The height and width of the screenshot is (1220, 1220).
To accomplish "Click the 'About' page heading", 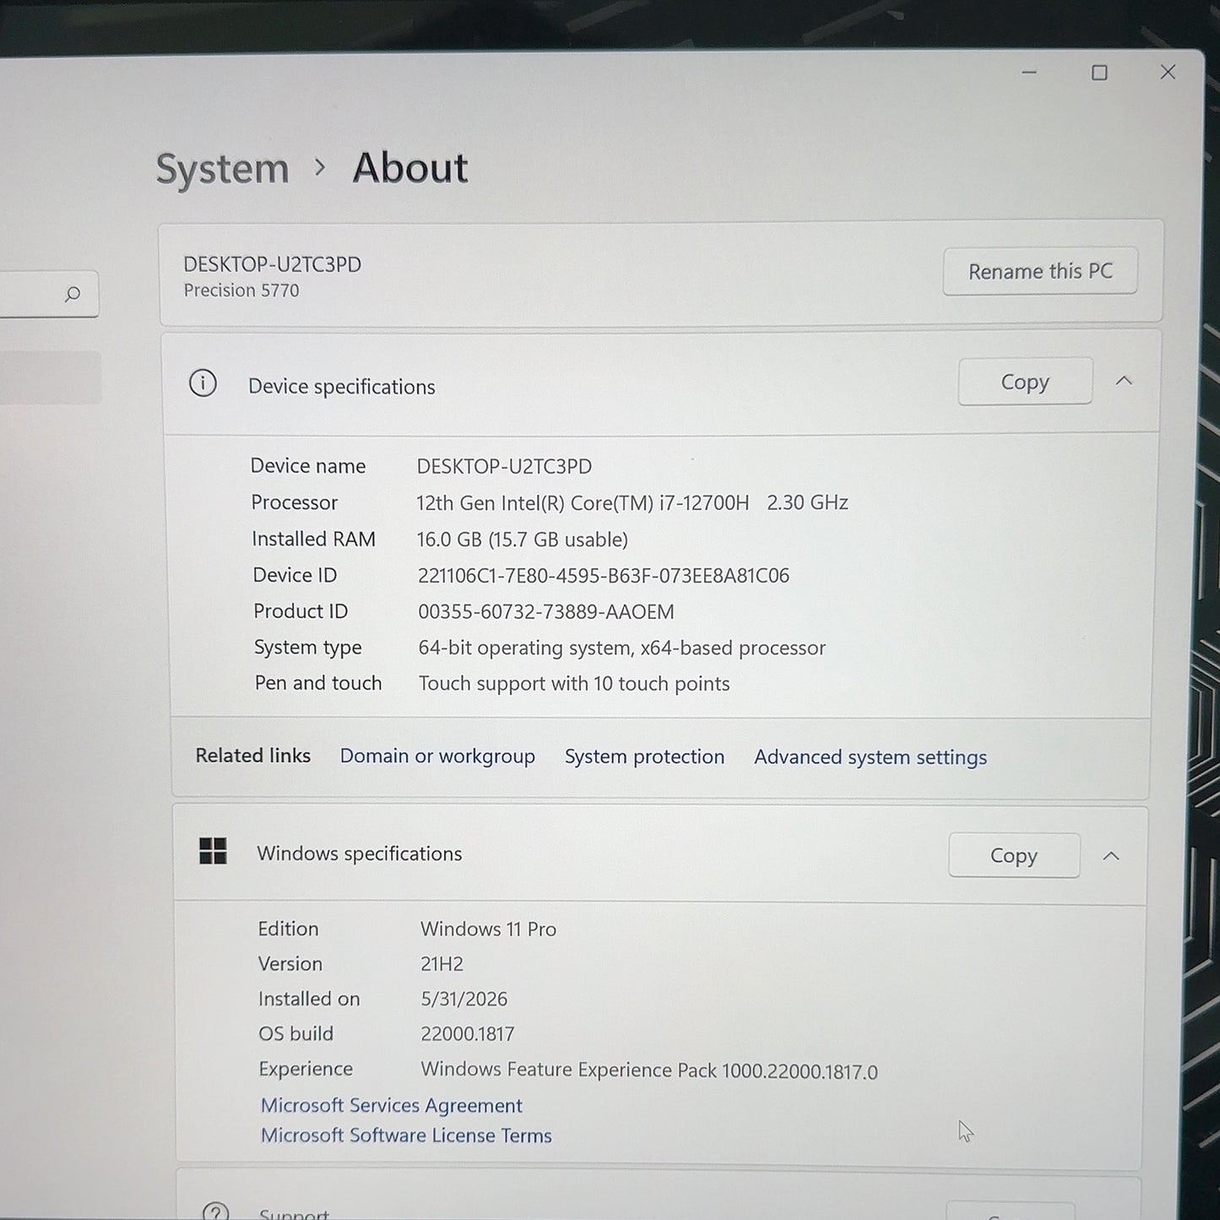I will pos(410,167).
